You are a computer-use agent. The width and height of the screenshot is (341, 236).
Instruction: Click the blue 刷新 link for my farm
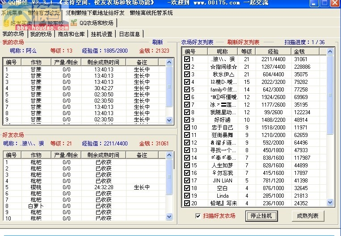pyautogui.click(x=157, y=42)
